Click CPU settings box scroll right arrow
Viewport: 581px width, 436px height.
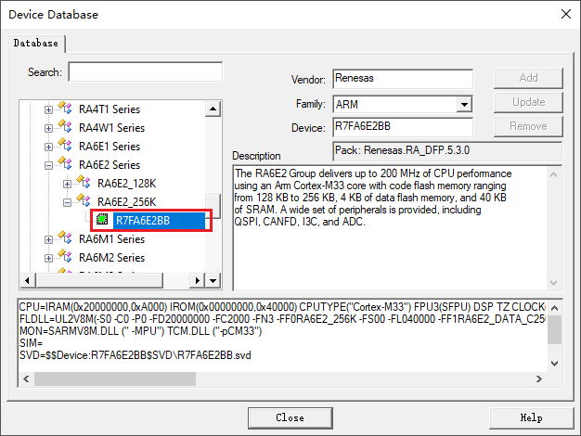tap(539, 379)
